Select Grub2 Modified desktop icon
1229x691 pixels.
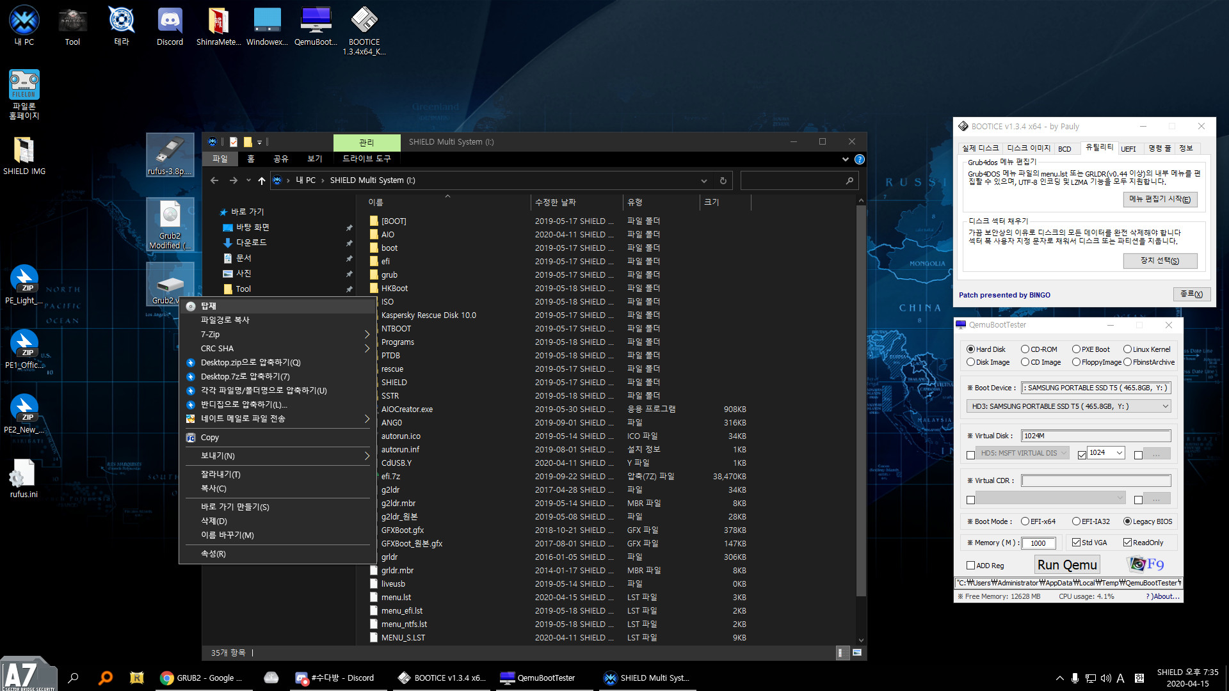pos(170,224)
